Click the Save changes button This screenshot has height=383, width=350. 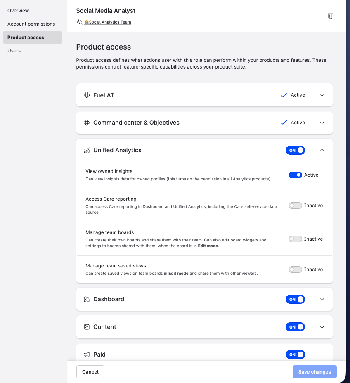315,372
